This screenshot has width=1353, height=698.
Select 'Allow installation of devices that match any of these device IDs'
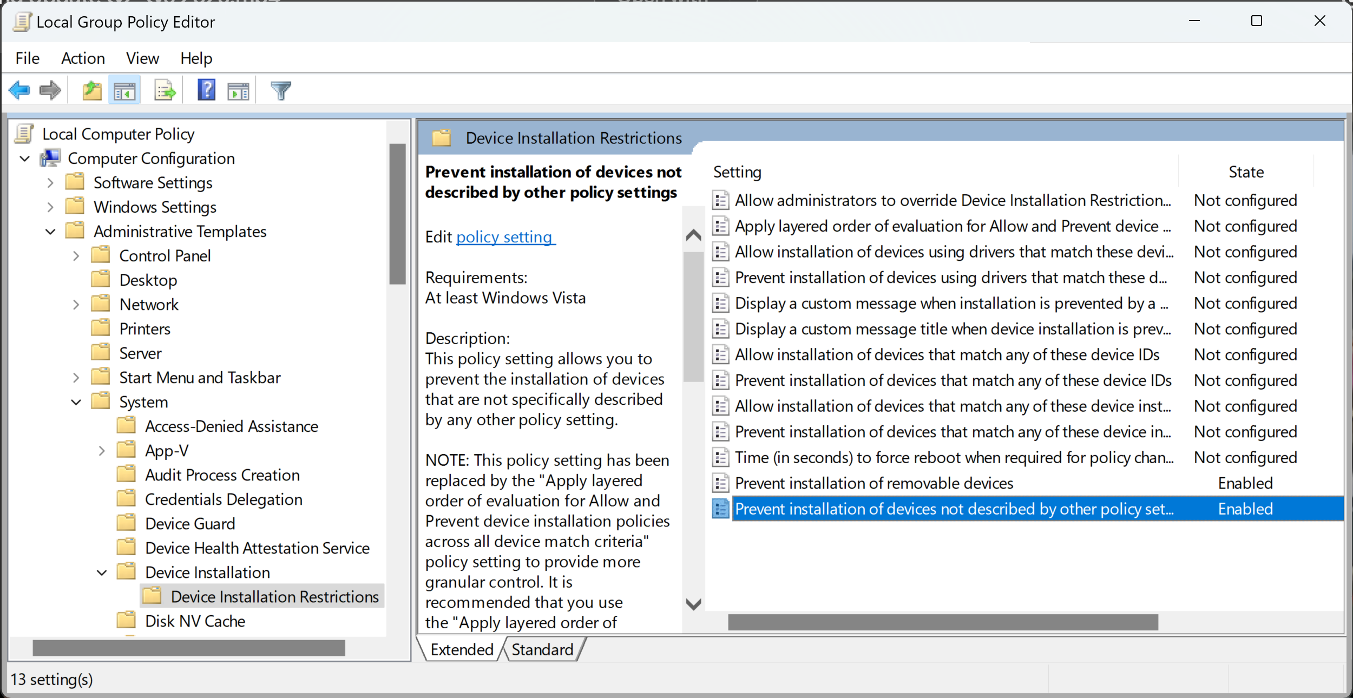pyautogui.click(x=947, y=354)
